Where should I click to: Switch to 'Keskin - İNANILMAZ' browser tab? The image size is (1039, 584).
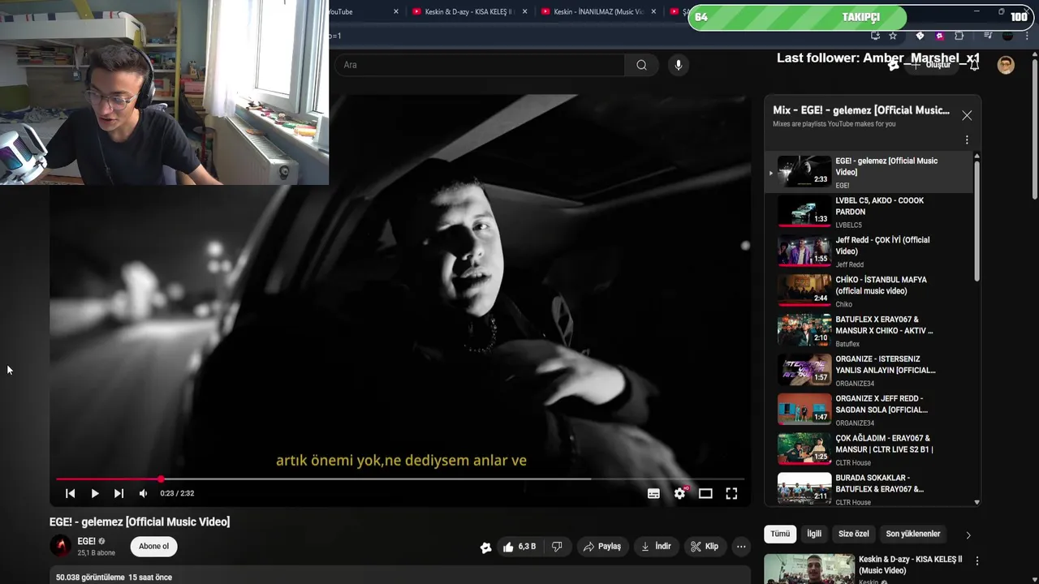click(598, 12)
